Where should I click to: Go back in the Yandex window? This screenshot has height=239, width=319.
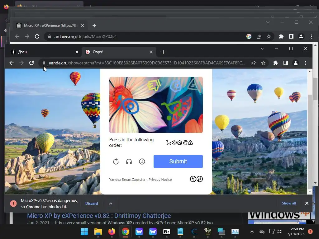coord(12,63)
